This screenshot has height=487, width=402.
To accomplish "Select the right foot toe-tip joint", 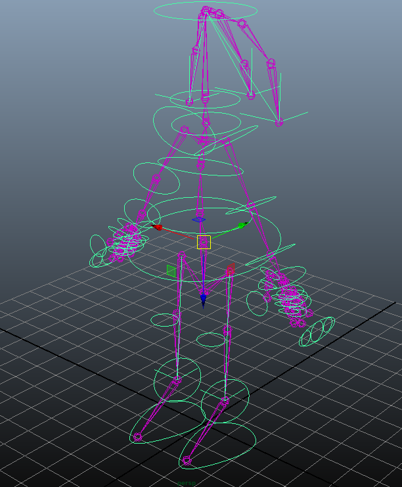I will (x=187, y=460).
